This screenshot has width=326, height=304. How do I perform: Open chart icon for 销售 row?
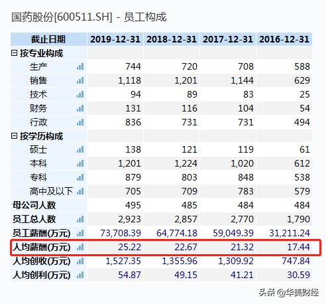tap(80, 80)
